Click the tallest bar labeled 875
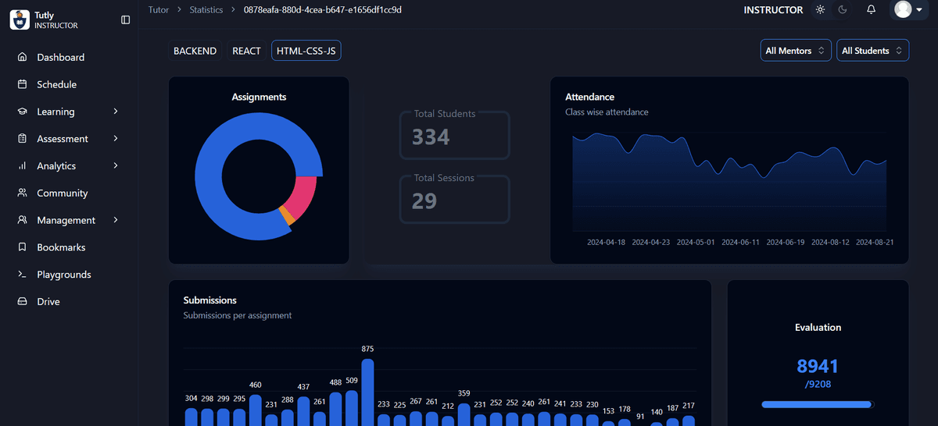Viewport: 938px width, 426px height. pos(367,392)
